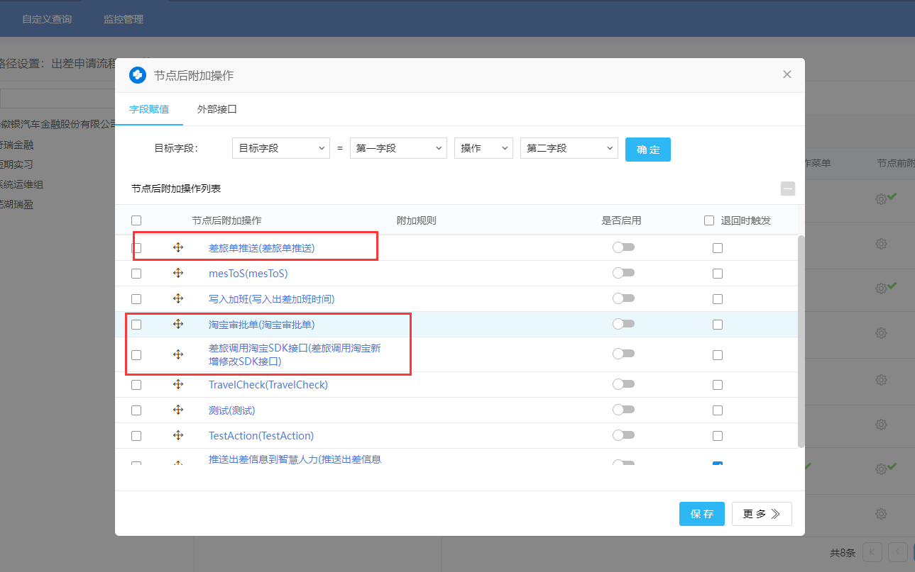Viewport: 915px width, 572px height.
Task: Click the move handle for 淘宝审批单 row
Action: click(178, 324)
